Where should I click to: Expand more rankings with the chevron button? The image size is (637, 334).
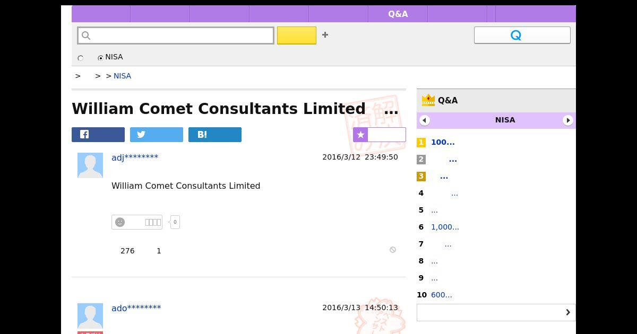click(496, 312)
